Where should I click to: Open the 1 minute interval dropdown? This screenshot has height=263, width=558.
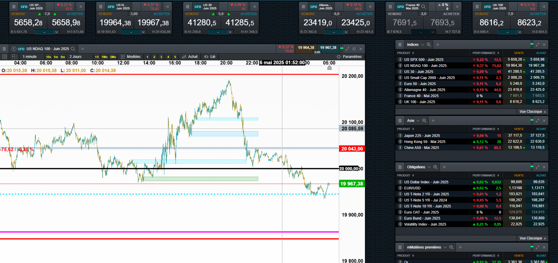29,57
